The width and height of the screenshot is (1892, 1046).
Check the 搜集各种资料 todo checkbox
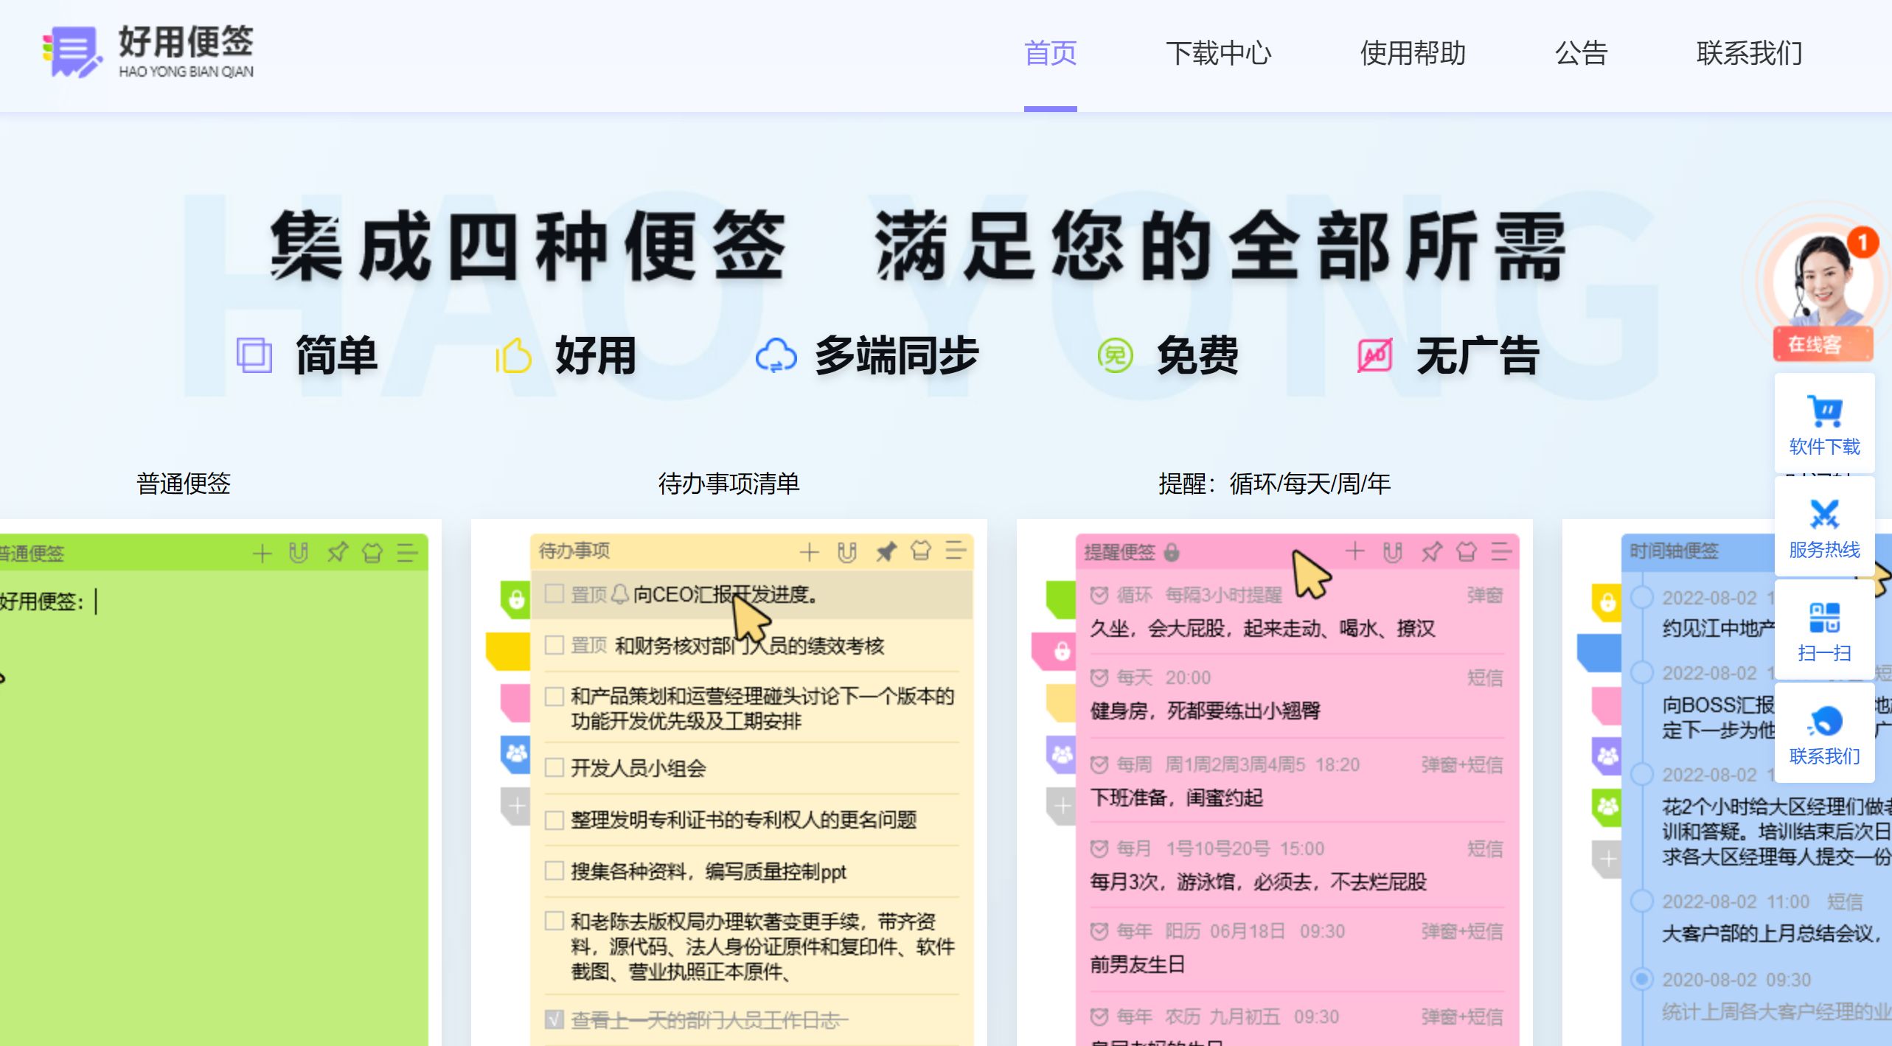[x=554, y=871]
